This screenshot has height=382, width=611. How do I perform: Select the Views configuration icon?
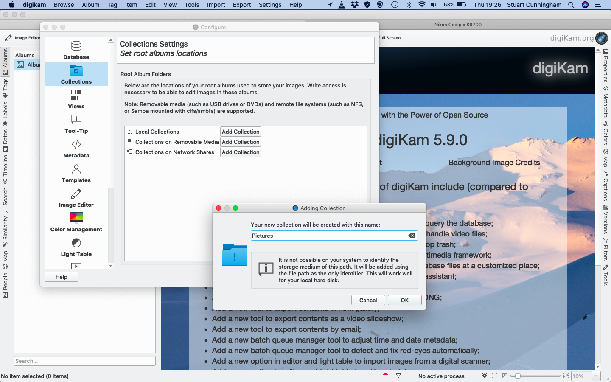click(76, 99)
